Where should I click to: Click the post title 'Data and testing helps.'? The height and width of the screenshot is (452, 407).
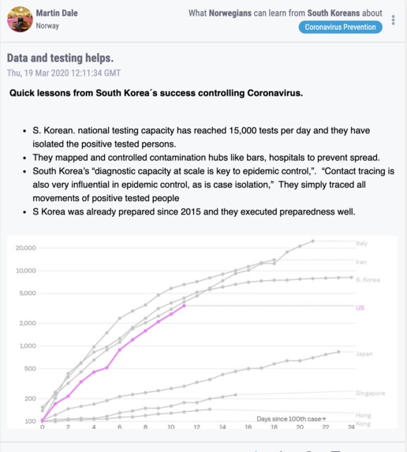point(60,58)
